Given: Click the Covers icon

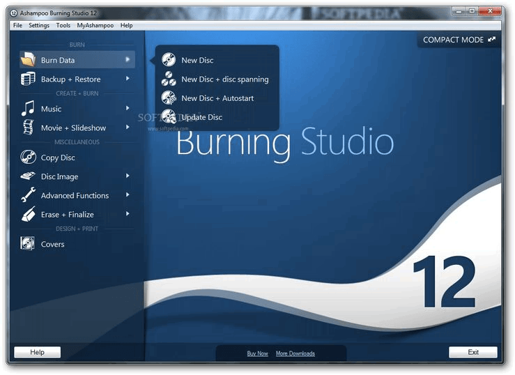Looking at the screenshot, I should 28,244.
